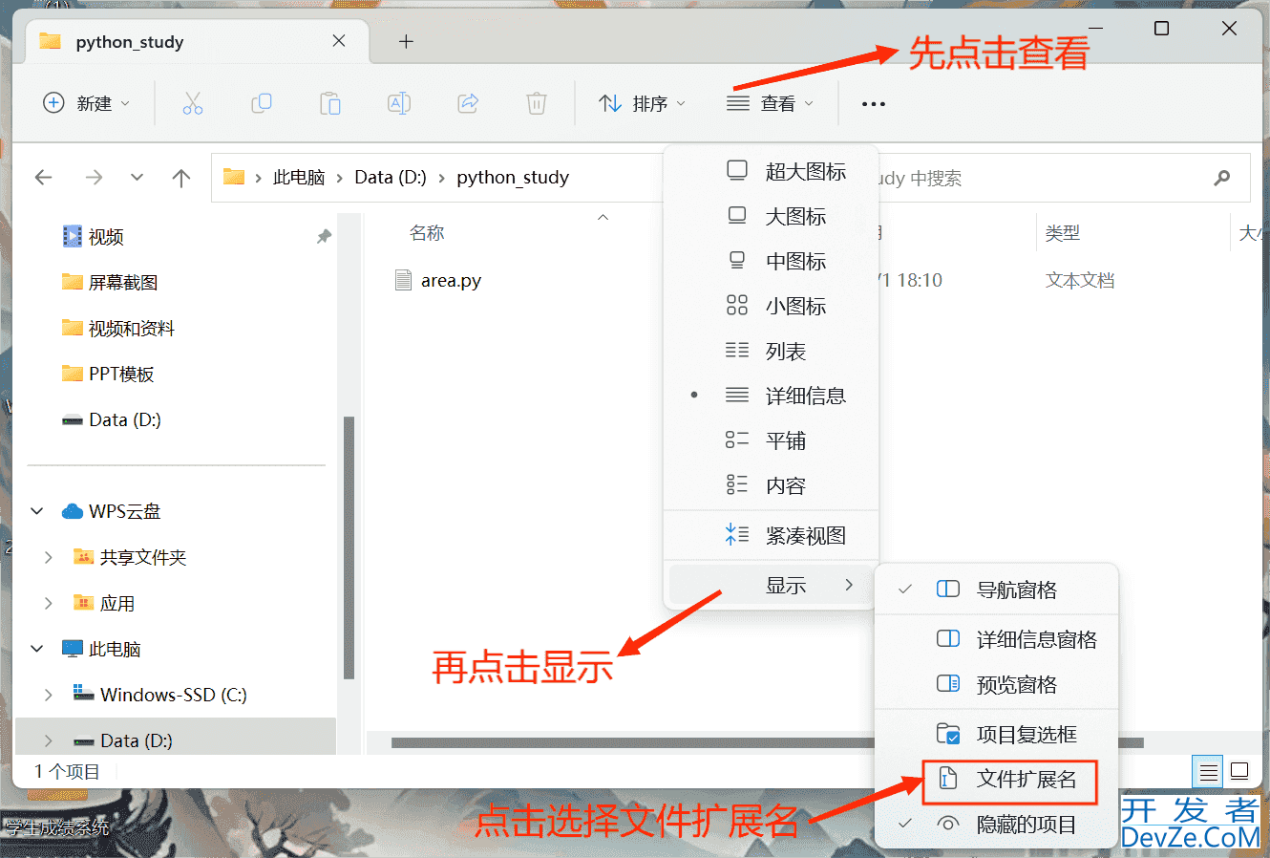This screenshot has width=1270, height=858.
Task: Toggle 紧凑视图 compact view
Action: (771, 536)
